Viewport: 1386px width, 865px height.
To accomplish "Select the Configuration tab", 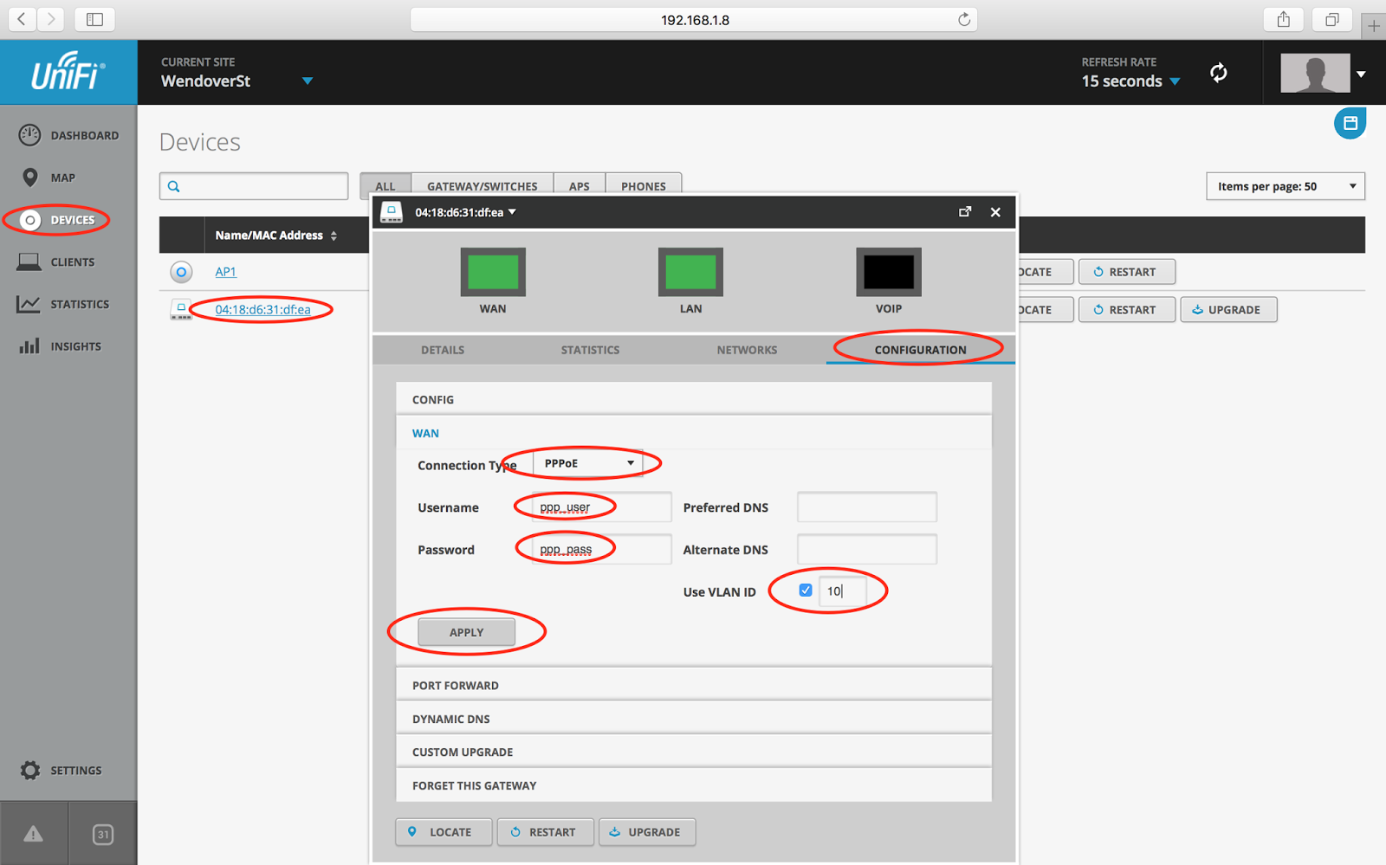I will click(x=920, y=350).
